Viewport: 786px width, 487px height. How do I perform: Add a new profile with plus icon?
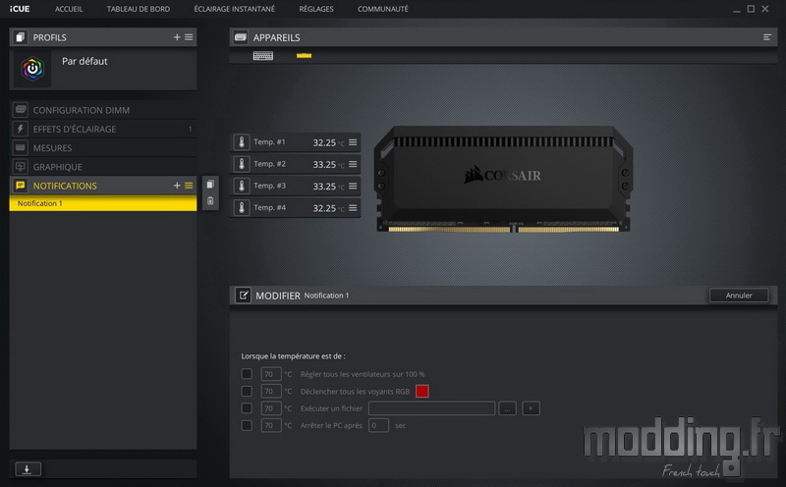point(177,37)
